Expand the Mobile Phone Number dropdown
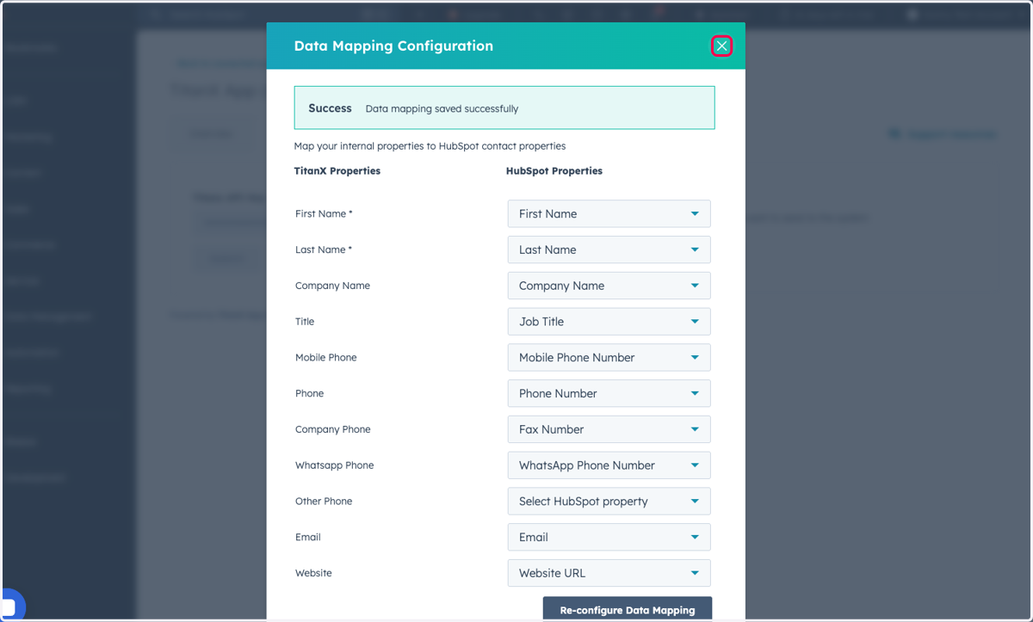The height and width of the screenshot is (622, 1033). (x=609, y=357)
